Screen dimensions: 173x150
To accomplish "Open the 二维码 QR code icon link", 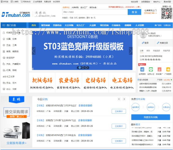I will 12,2.
